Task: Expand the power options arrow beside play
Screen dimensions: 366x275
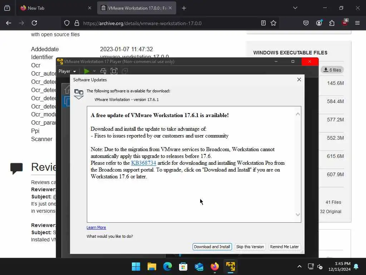Action: 94,71
